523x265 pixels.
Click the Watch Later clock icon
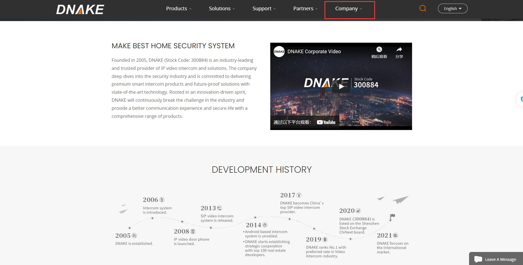[x=379, y=50]
